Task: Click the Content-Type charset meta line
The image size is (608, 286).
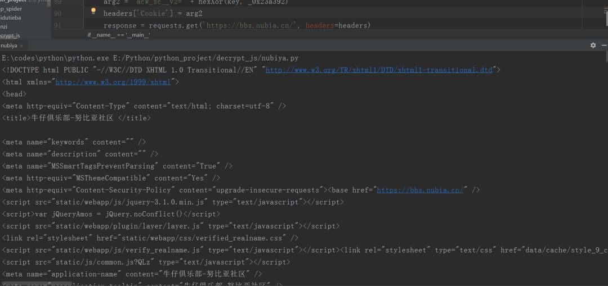Action: (144, 106)
